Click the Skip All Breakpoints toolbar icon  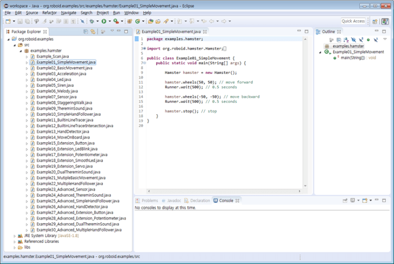tap(82, 21)
